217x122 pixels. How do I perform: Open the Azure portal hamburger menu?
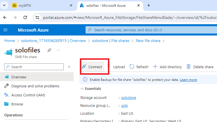6,30
